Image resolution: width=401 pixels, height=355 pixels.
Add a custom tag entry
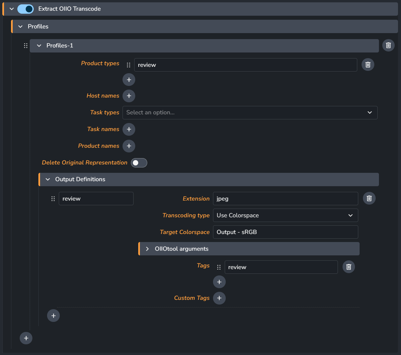coord(219,298)
